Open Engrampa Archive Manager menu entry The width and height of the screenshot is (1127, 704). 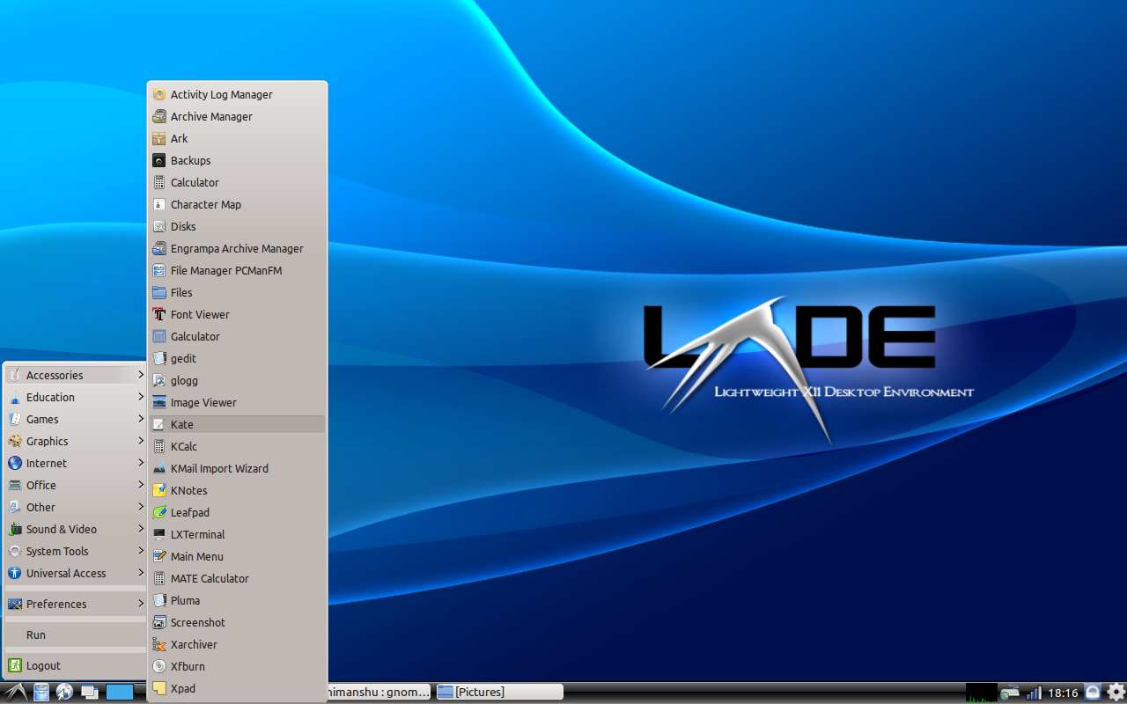click(x=238, y=248)
